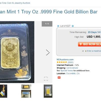The width and height of the screenshot is (101, 101).
Task: Open NCAuctions.com seller link
Action: pos(65,60)
